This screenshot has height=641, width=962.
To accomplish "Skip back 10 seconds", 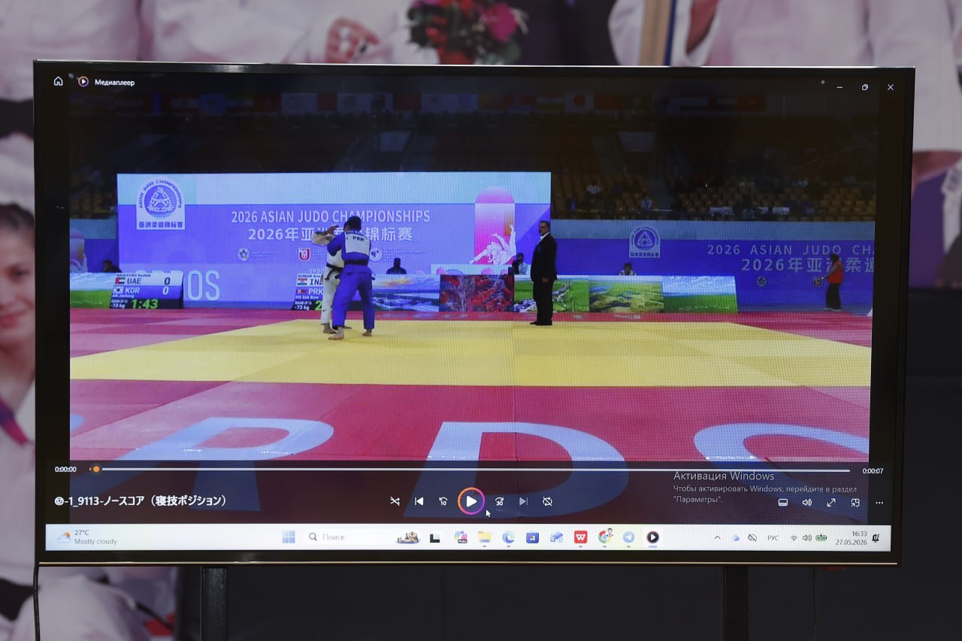I will pos(443,501).
